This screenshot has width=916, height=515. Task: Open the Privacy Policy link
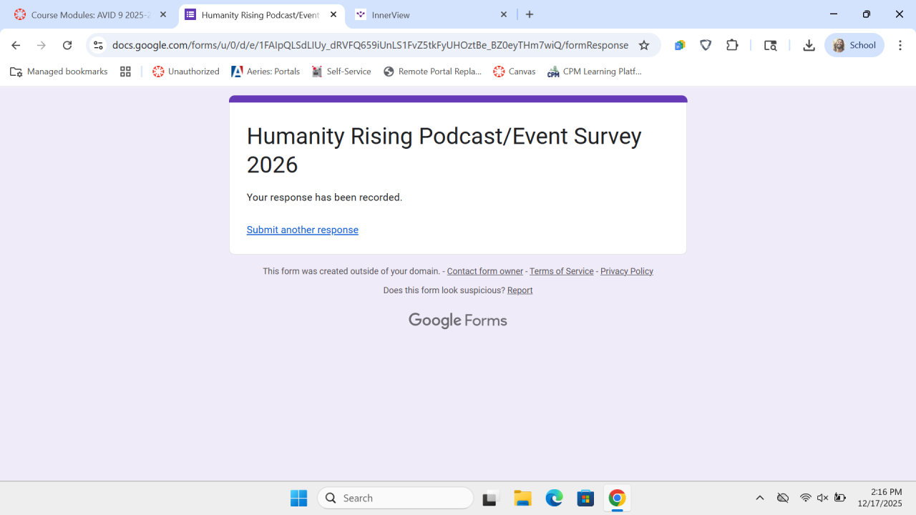pos(626,271)
